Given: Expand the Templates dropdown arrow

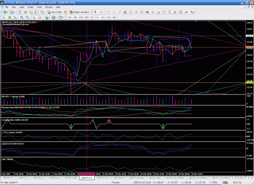Looking at the screenshot, I should (63, 17).
